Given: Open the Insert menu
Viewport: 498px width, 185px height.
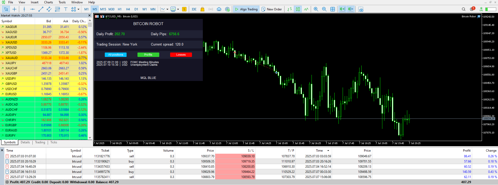Looking at the screenshot, I should (x=34, y=2).
